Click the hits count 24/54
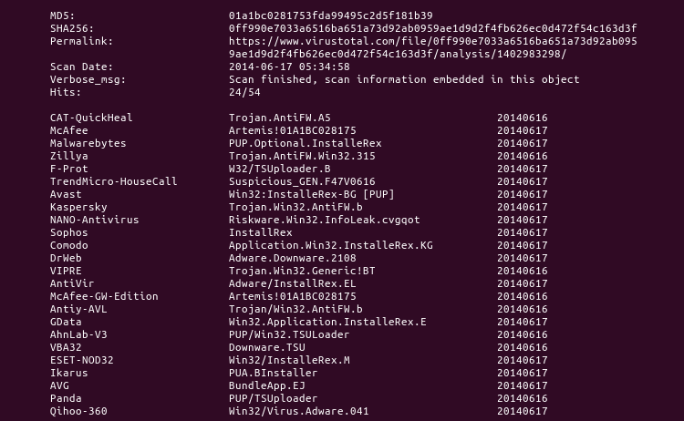 coord(244,93)
